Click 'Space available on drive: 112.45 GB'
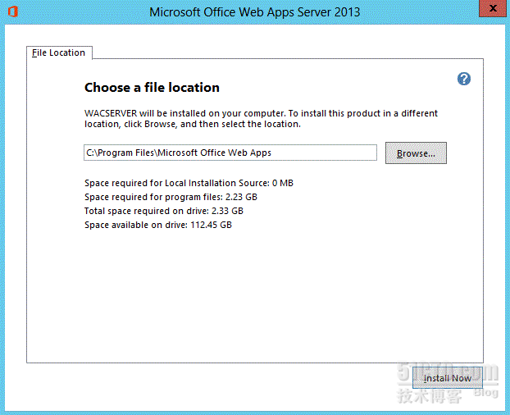The image size is (510, 415). (x=158, y=225)
